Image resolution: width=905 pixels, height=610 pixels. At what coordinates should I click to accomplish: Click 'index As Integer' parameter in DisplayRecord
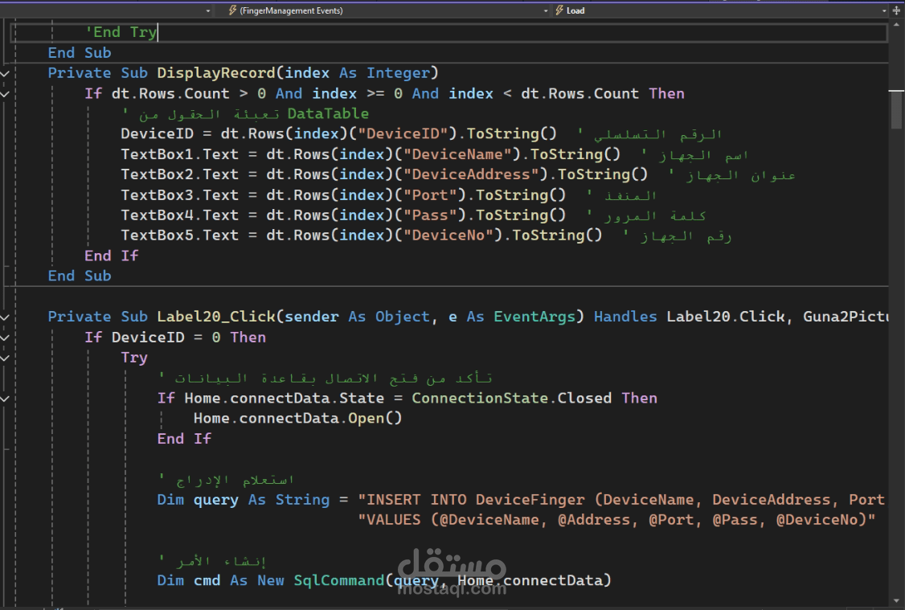(x=358, y=73)
